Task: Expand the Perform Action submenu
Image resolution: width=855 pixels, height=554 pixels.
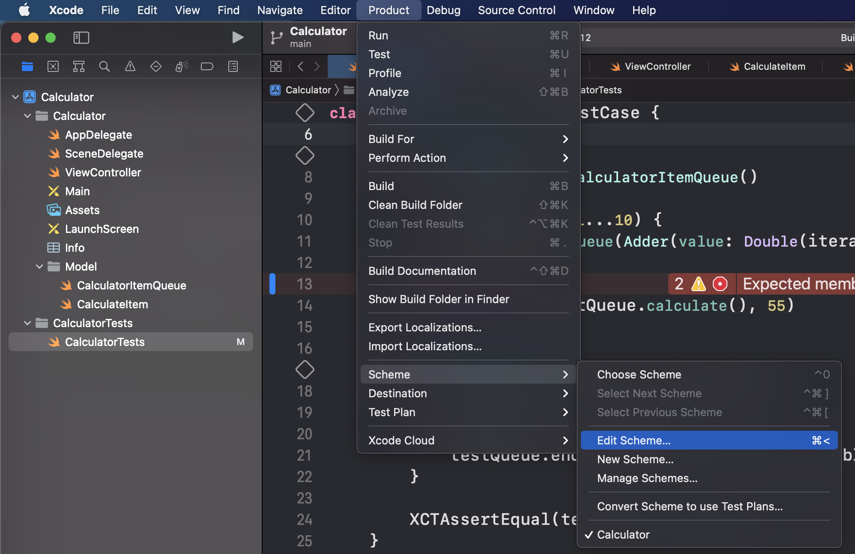Action: point(468,158)
